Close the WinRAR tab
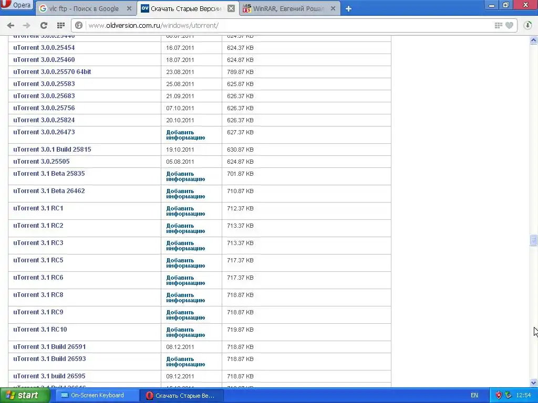The height and width of the screenshot is (403, 538). pos(333,8)
